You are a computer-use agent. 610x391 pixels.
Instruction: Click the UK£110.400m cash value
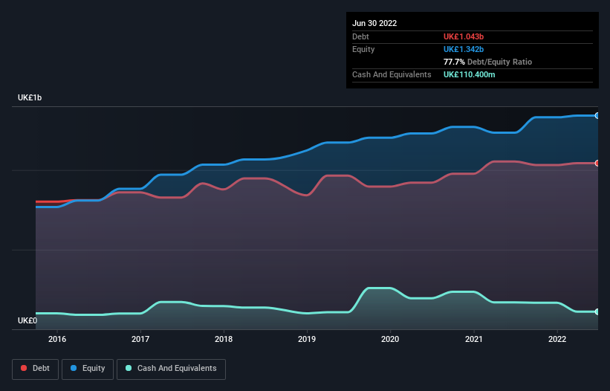tap(469, 74)
